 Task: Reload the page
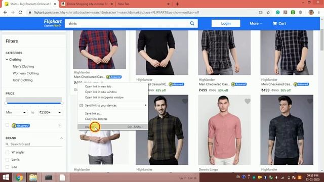point(20,12)
